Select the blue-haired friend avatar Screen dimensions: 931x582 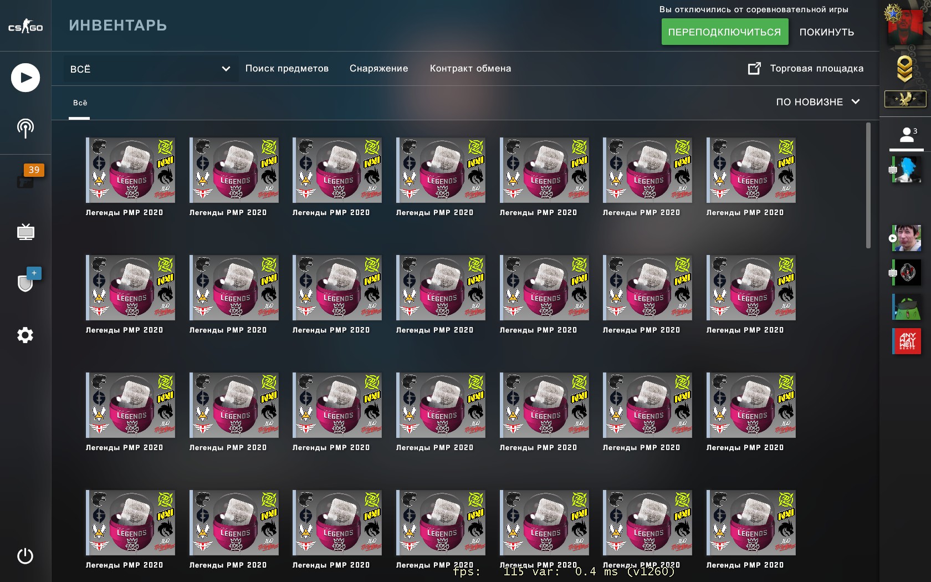coord(907,170)
